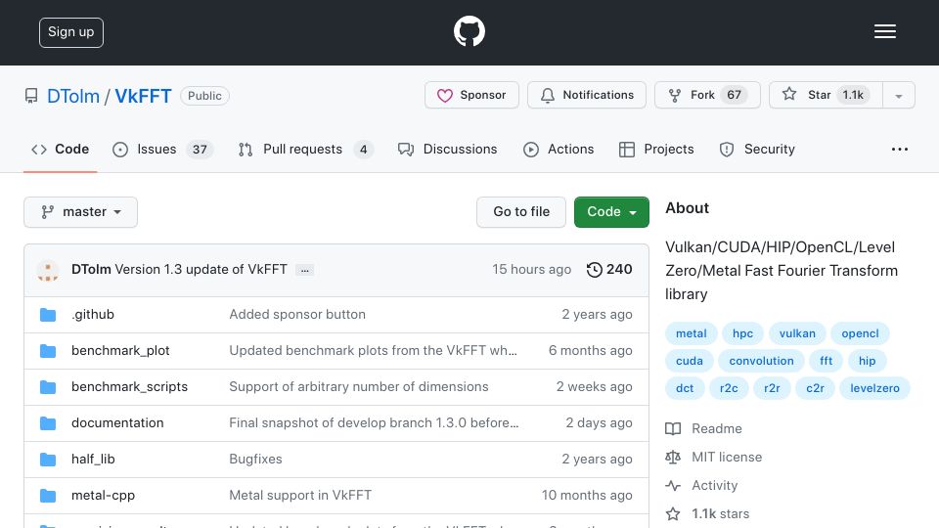
Task: Click the Go to file button
Action: click(521, 212)
